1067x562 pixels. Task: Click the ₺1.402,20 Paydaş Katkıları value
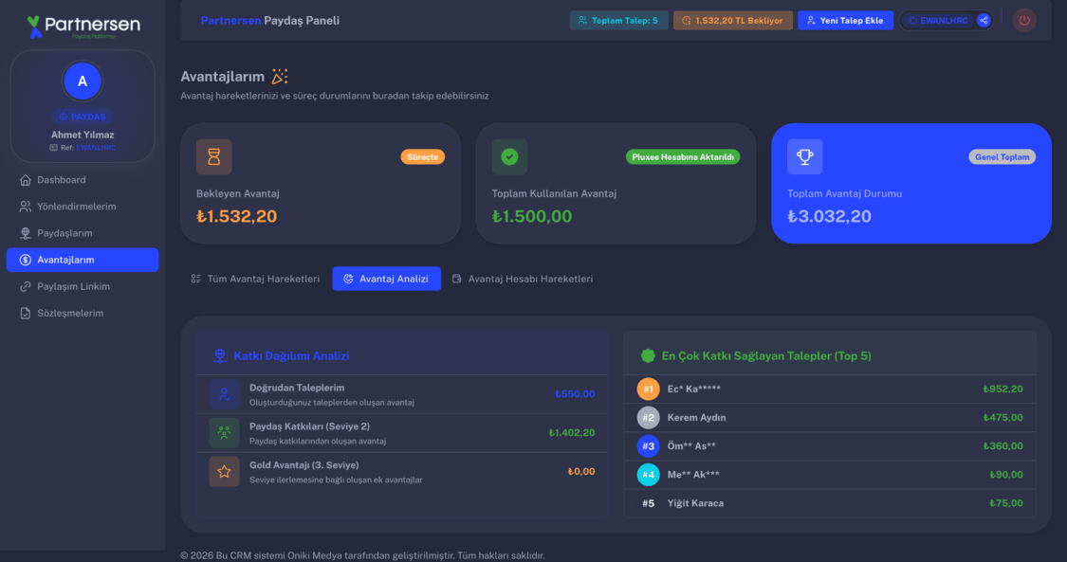point(572,433)
